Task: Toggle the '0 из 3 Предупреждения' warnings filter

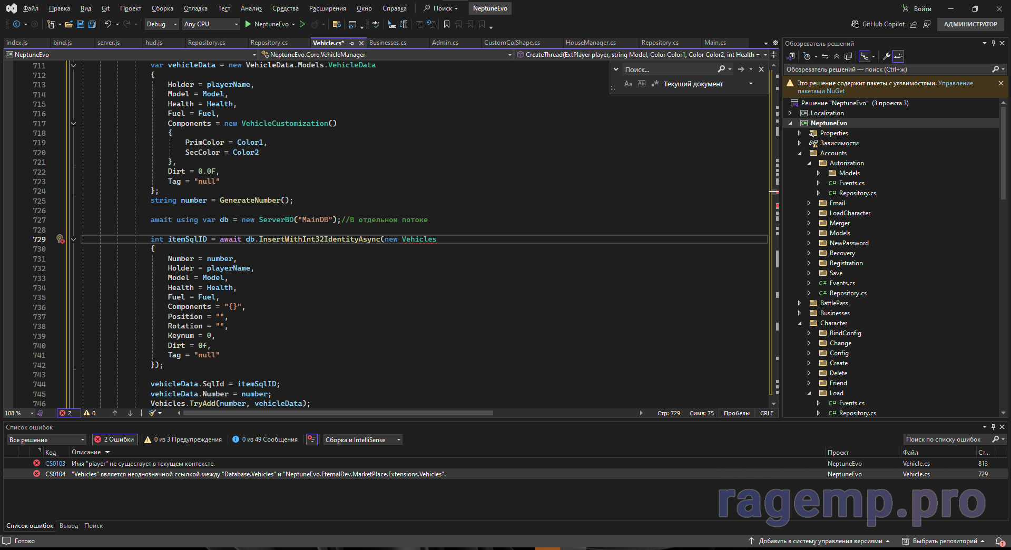Action: tap(183, 439)
